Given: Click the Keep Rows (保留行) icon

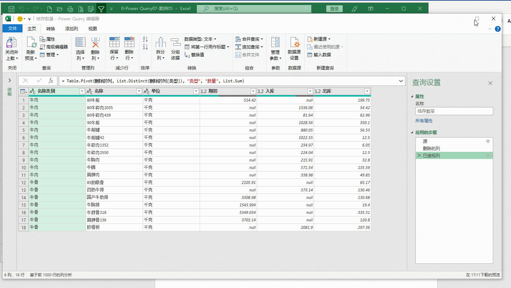Looking at the screenshot, I should [114, 42].
